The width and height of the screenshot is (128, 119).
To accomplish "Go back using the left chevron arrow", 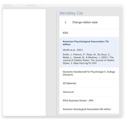I will point(65,23).
